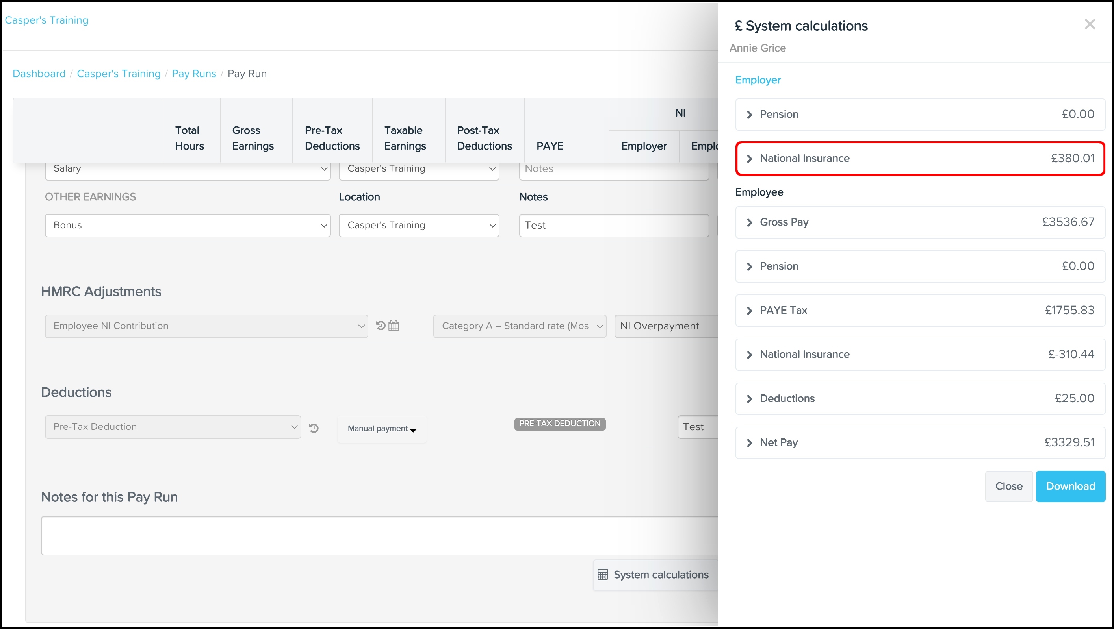Open the Bonus row Casper's Training location dropdown

[419, 225]
